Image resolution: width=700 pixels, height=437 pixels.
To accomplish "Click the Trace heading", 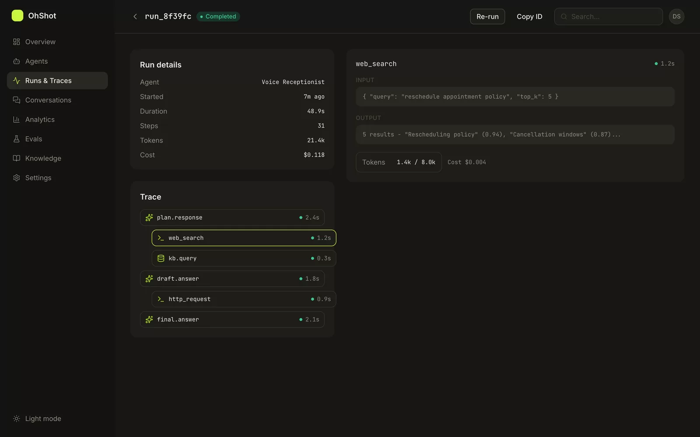I will 150,197.
